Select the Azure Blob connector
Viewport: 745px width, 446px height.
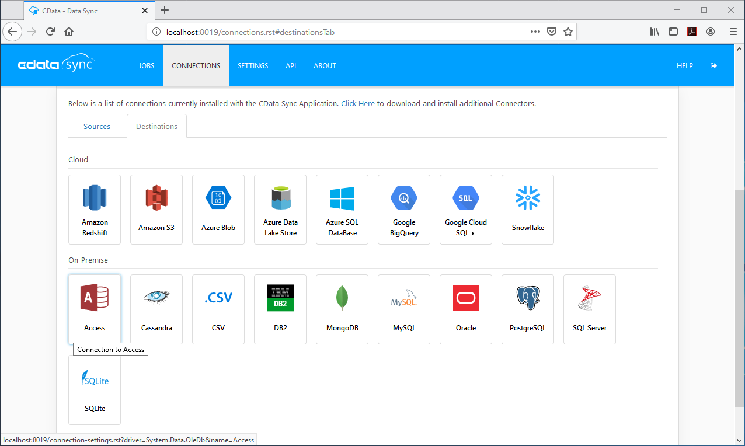coord(218,209)
